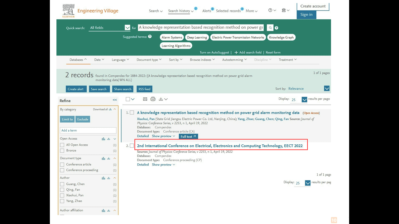The width and height of the screenshot is (399, 224).
Task: Download Open Access facet data
Action: [x=109, y=139]
